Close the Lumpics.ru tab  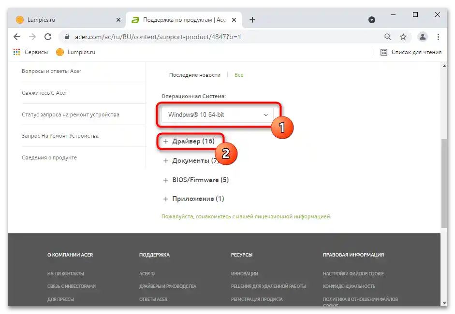click(x=118, y=20)
